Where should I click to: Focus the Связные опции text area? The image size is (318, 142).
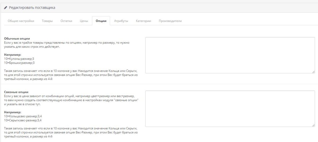pyautogui.click(x=230, y=109)
